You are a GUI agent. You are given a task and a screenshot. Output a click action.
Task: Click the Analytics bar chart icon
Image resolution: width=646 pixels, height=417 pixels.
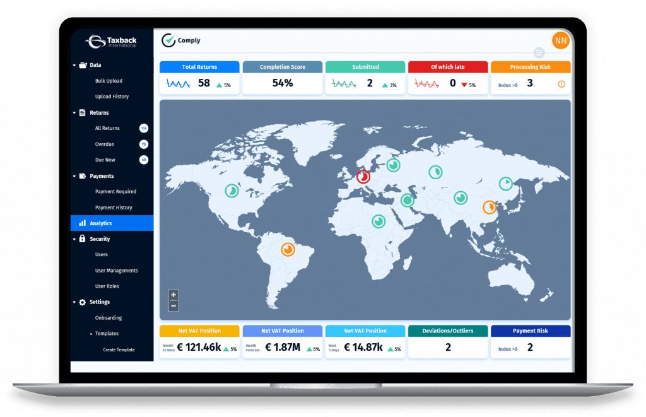[x=83, y=223]
